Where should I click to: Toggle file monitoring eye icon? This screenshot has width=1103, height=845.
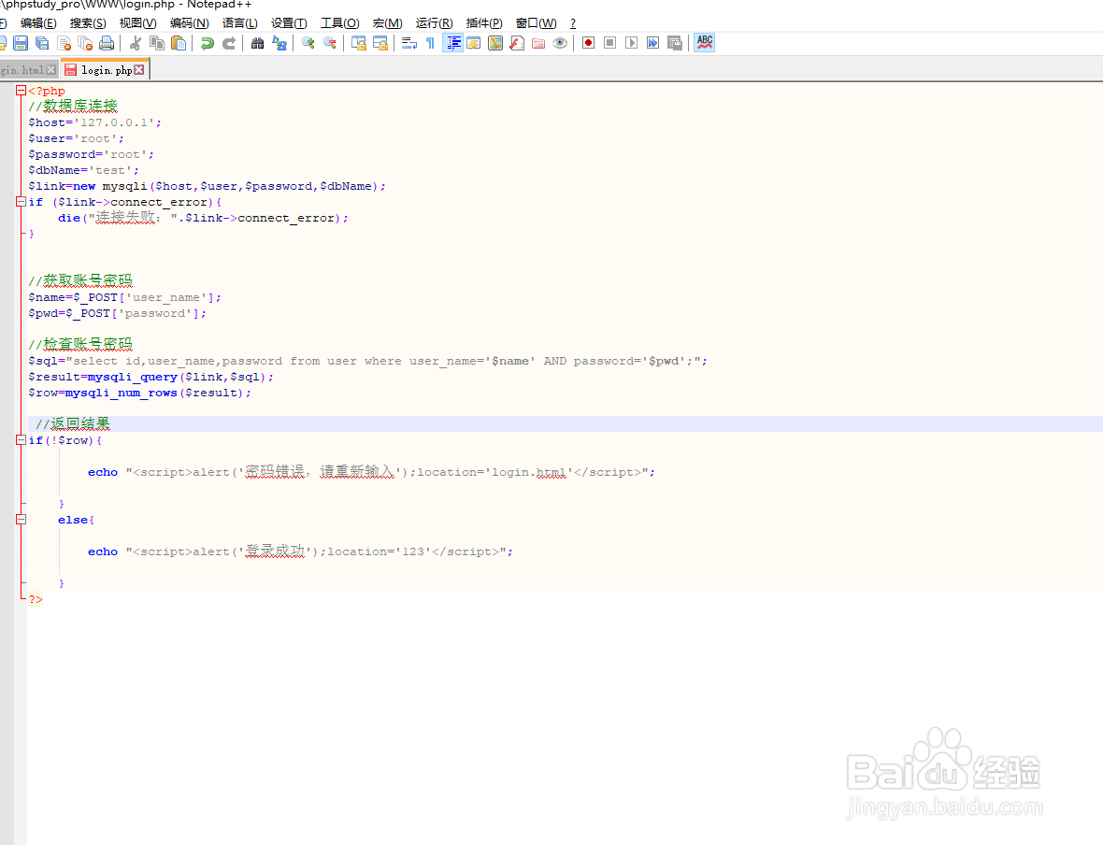tap(560, 43)
